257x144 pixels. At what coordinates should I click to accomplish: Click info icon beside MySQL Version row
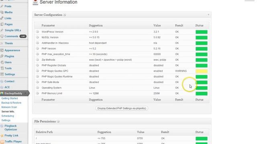tap(37, 37)
